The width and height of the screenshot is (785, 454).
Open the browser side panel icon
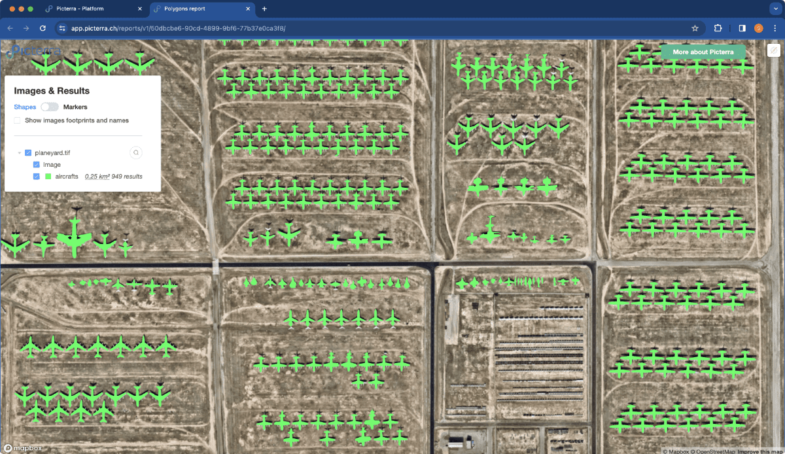pyautogui.click(x=742, y=28)
